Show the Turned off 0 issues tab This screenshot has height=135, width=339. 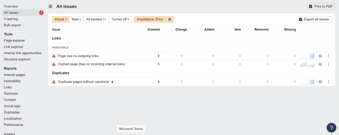coord(120,20)
